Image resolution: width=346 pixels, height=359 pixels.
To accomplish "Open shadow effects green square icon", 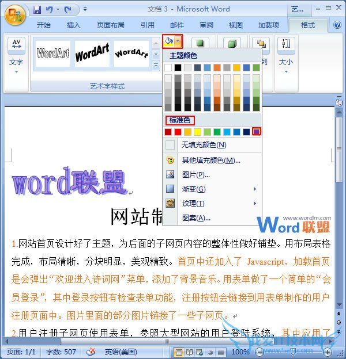I will (x=200, y=43).
